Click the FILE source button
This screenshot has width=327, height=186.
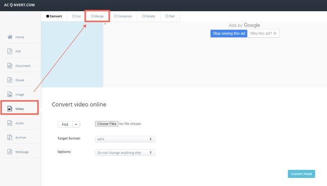(65, 124)
